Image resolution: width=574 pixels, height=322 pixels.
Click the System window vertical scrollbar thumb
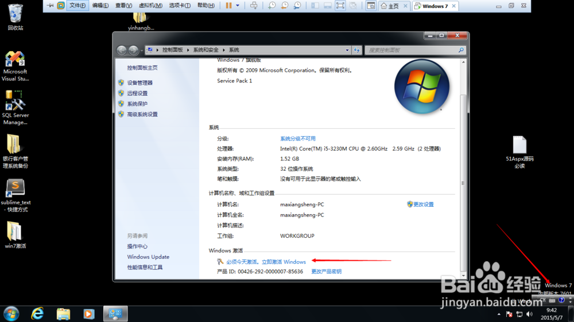[x=463, y=183]
